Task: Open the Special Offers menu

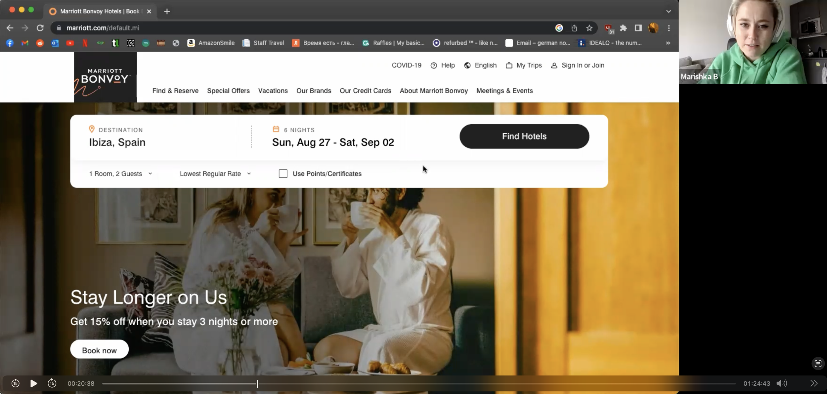Action: [228, 91]
